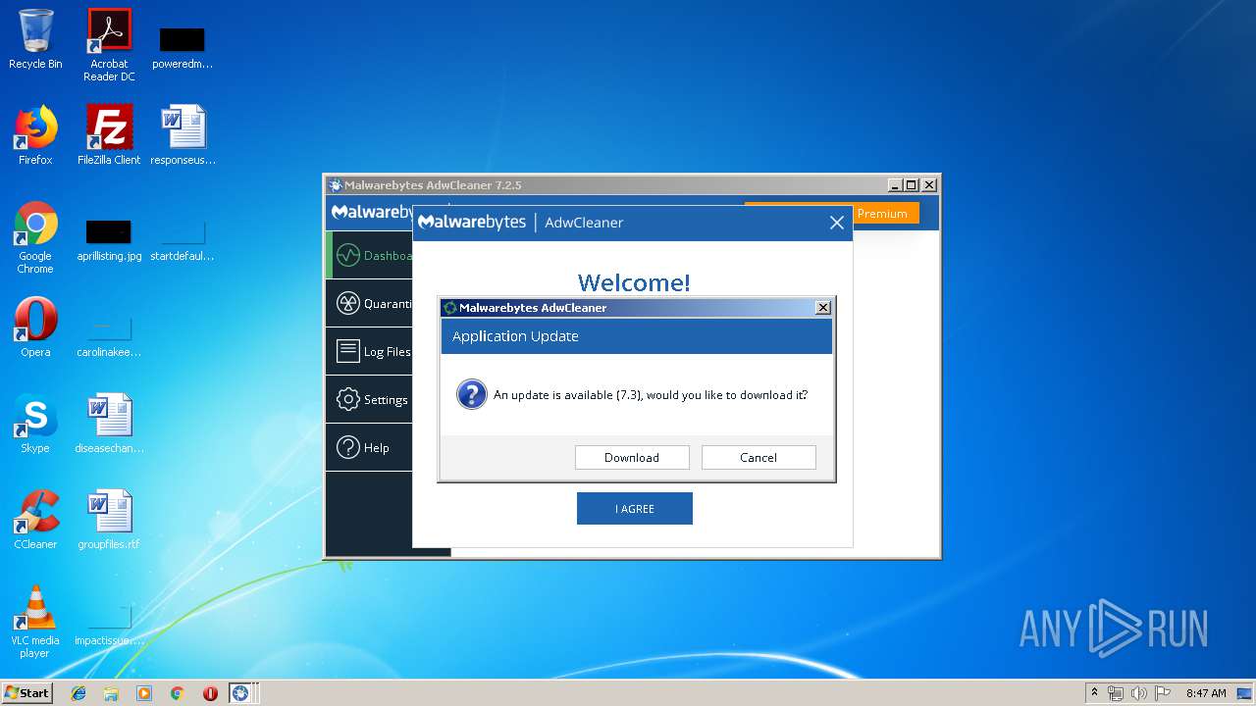The height and width of the screenshot is (706, 1256).
Task: Click the I AGREE button
Action: pyautogui.click(x=635, y=509)
